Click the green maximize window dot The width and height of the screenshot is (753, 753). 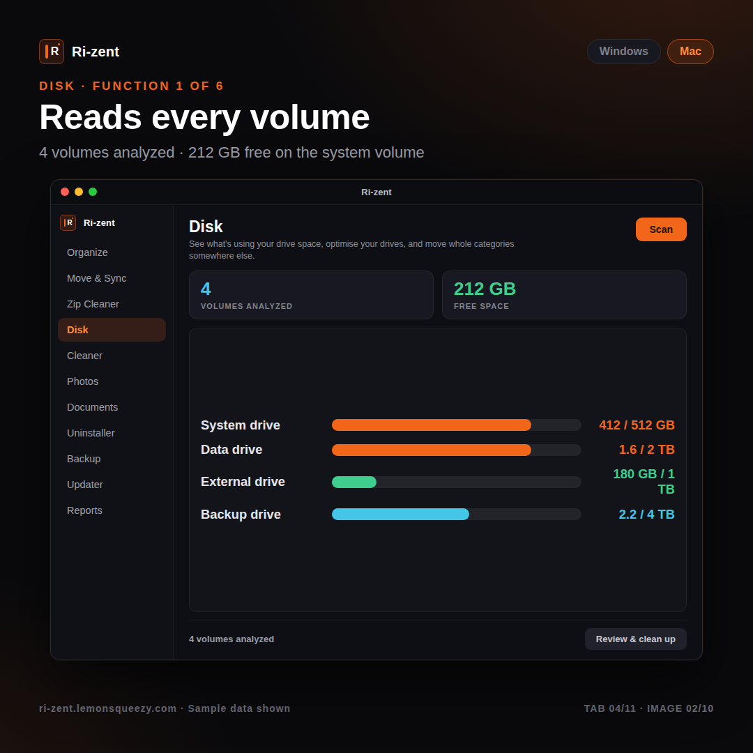click(x=93, y=192)
